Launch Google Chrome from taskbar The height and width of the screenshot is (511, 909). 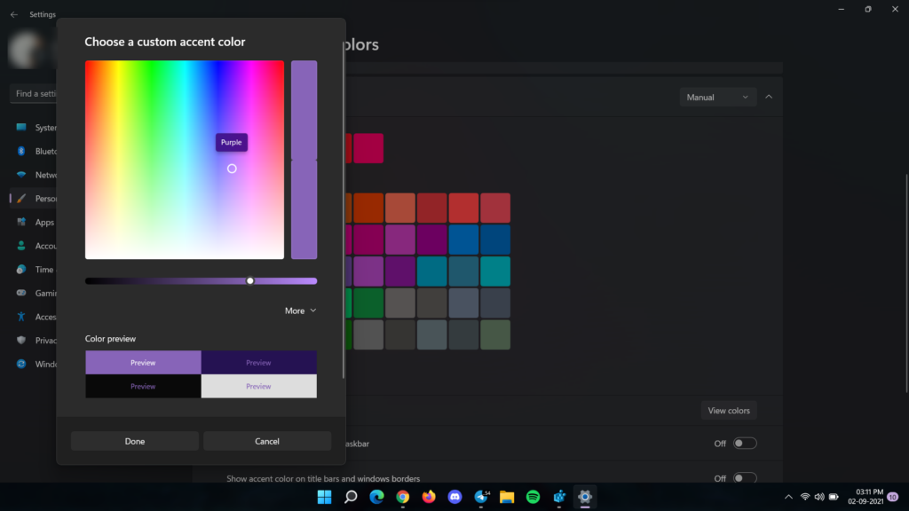click(403, 497)
